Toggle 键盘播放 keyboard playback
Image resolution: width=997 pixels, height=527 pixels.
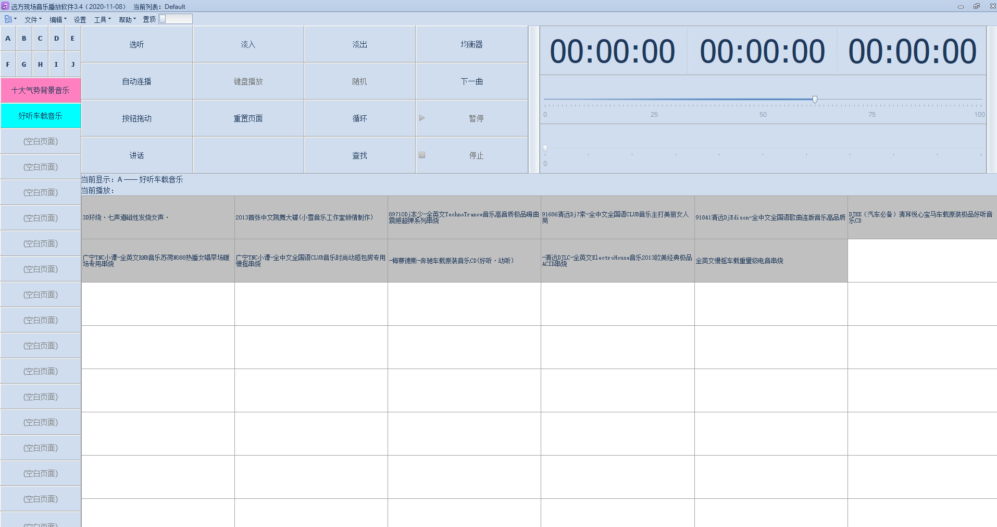pos(248,81)
